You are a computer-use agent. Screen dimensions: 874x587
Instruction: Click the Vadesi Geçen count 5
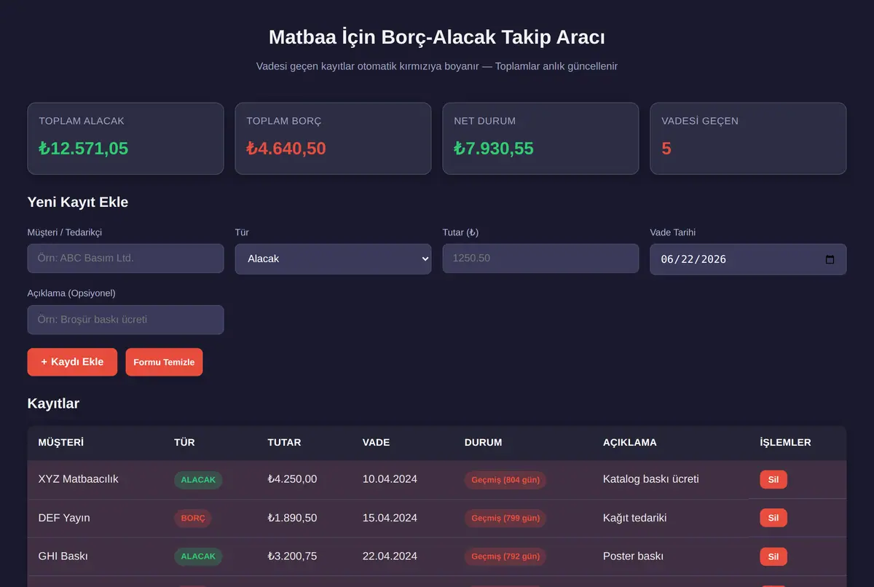(x=666, y=149)
